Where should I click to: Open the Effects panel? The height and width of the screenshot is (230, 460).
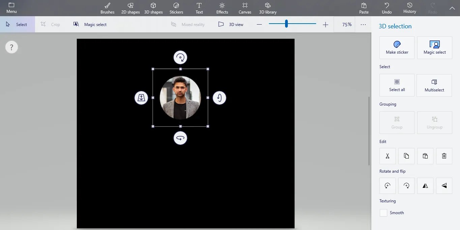(222, 8)
